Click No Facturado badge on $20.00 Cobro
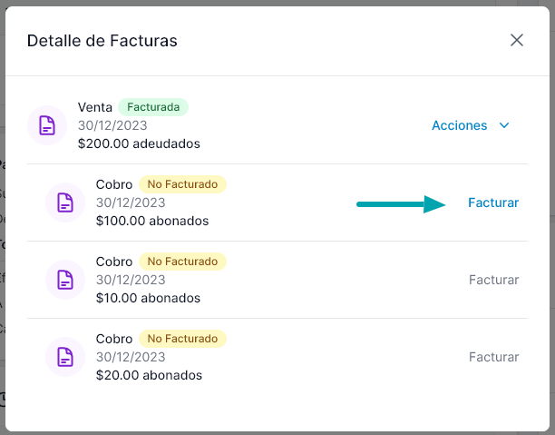This screenshot has width=555, height=435. coord(182,339)
